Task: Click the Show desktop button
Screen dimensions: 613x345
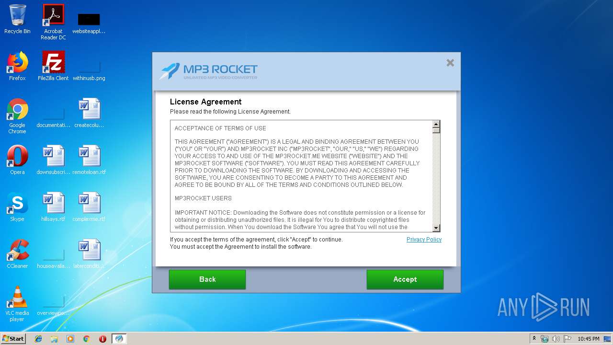Action: 608,339
